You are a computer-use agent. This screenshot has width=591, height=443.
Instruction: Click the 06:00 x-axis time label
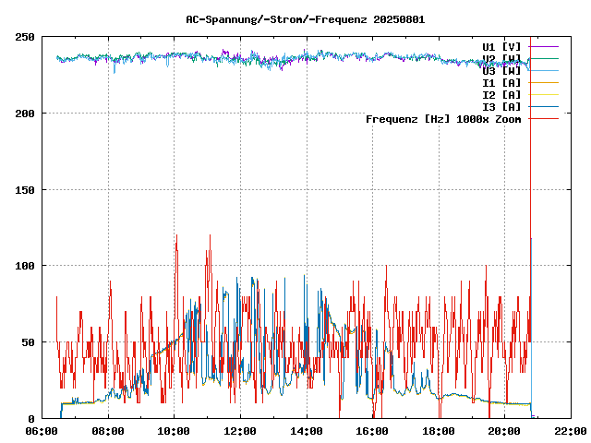(x=42, y=431)
